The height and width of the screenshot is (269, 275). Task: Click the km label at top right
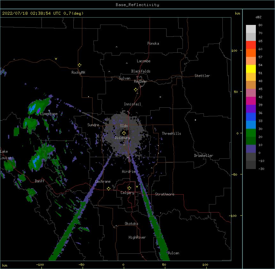click(238, 13)
